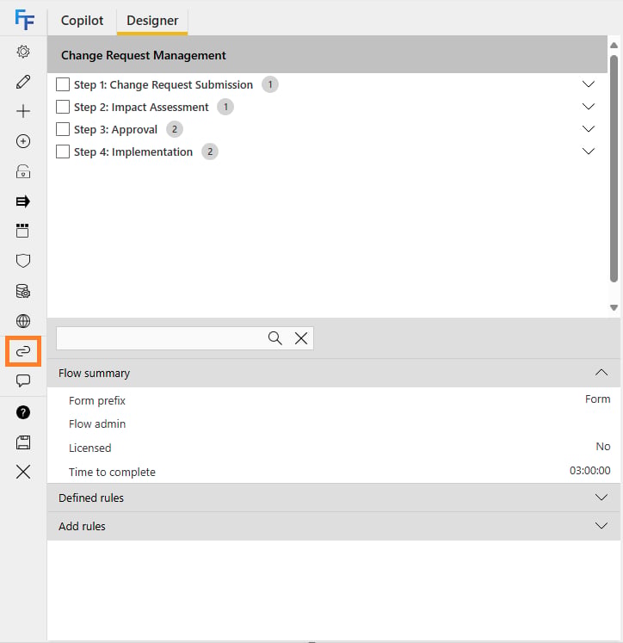623x643 pixels.
Task: Collapse the Flow summary section
Action: [601, 373]
